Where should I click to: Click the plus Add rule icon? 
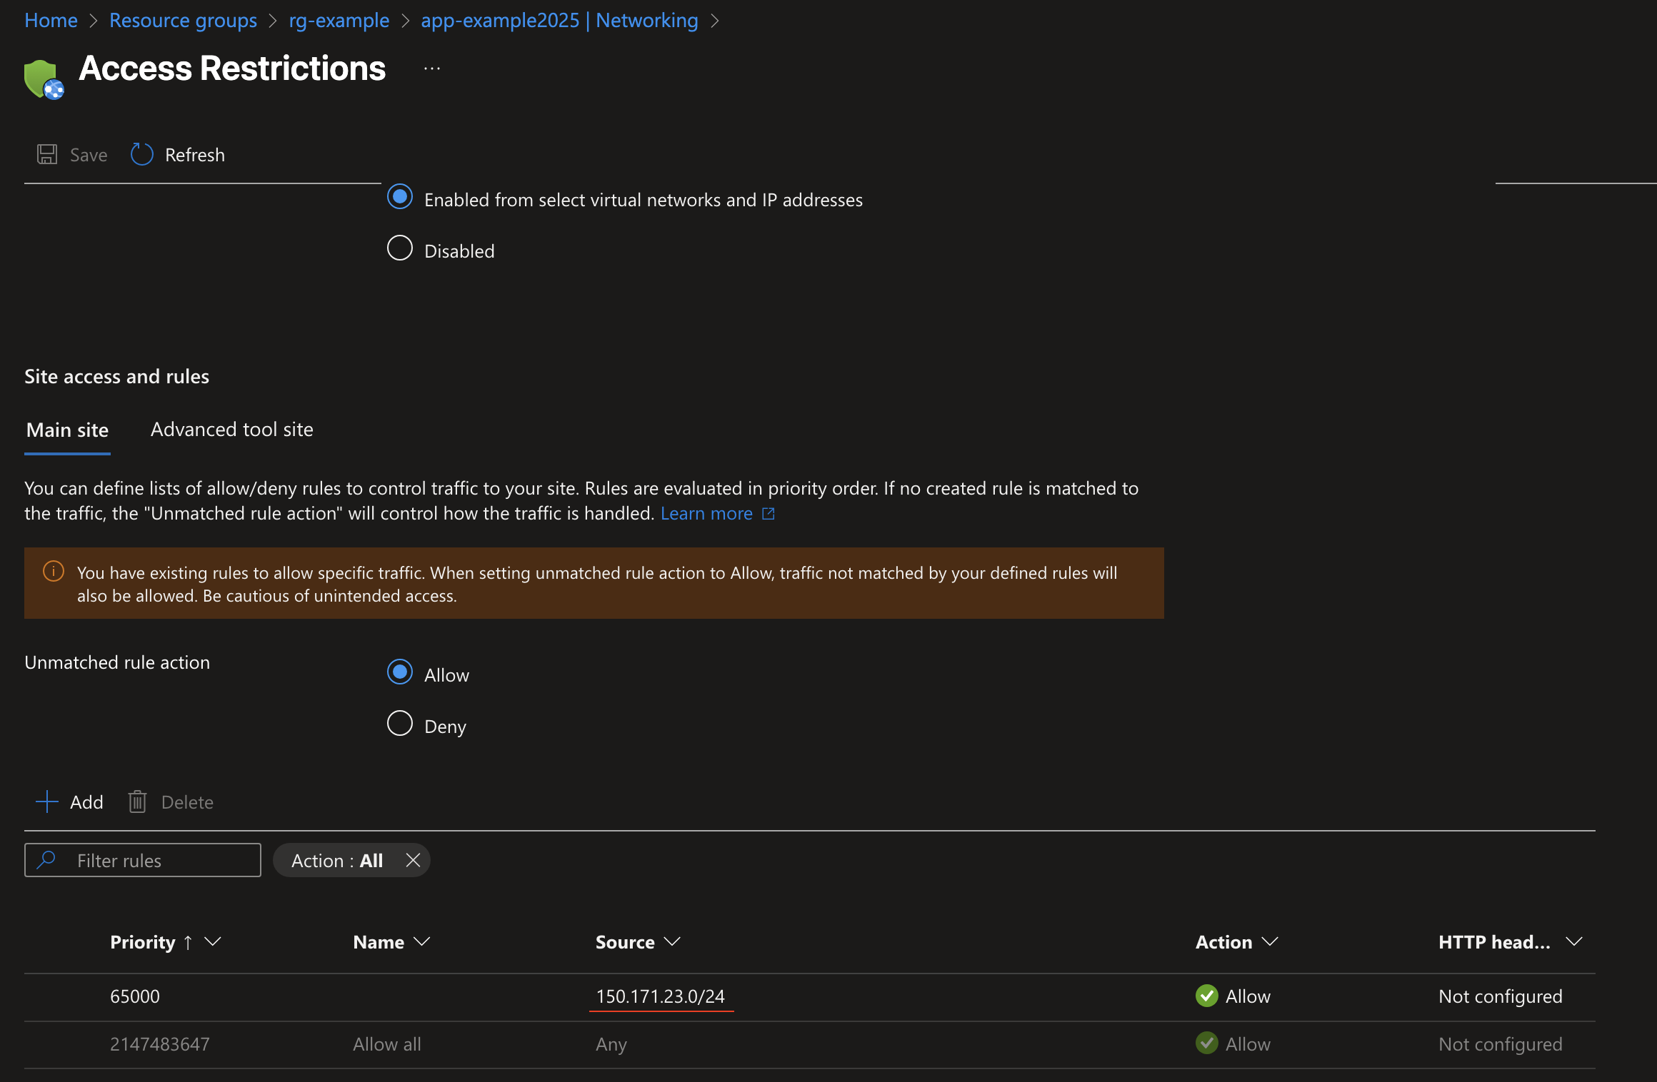[47, 802]
